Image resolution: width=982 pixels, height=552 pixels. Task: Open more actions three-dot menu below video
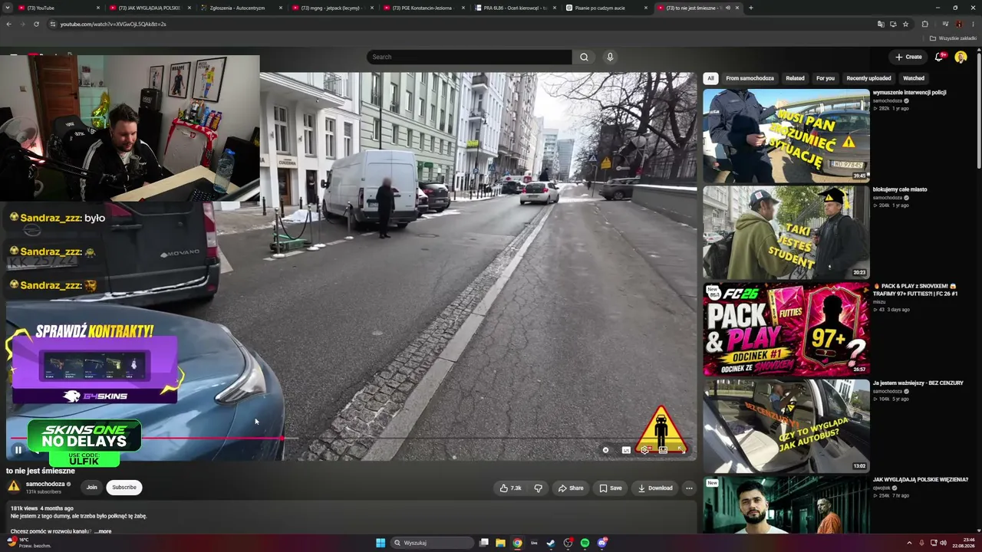[689, 488]
